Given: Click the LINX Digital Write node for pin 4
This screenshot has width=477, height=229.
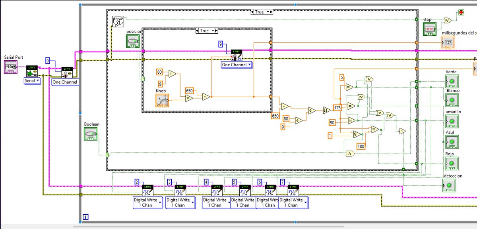Looking at the screenshot, I should click(217, 190).
